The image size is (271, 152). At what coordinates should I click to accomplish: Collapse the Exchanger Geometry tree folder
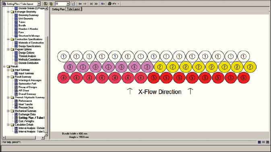[8, 12]
